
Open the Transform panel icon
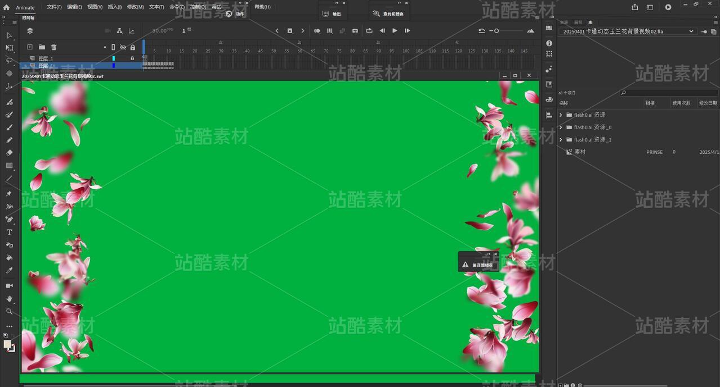pos(549,54)
